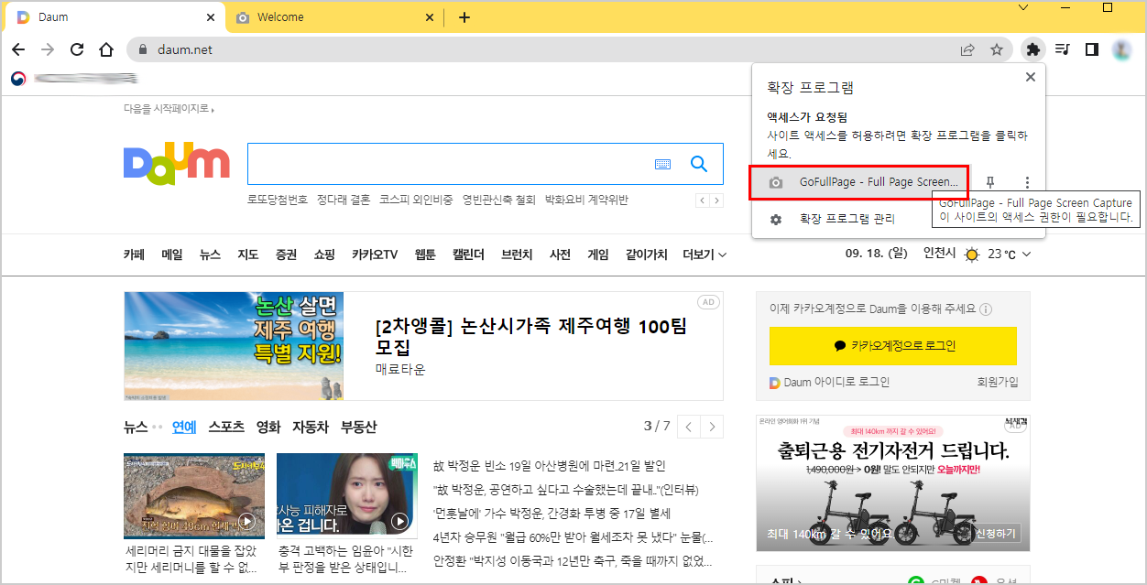Open the media control toolbar icon

point(1063,49)
